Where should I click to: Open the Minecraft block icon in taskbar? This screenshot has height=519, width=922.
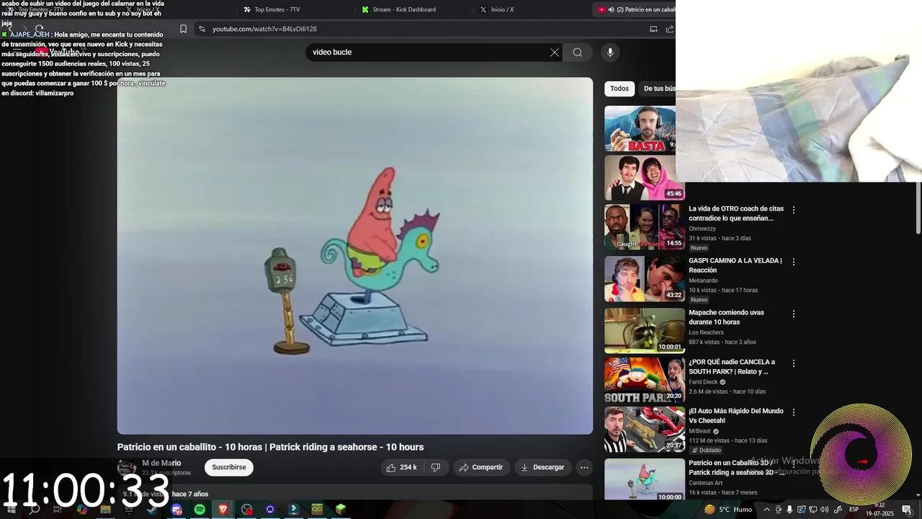click(341, 510)
